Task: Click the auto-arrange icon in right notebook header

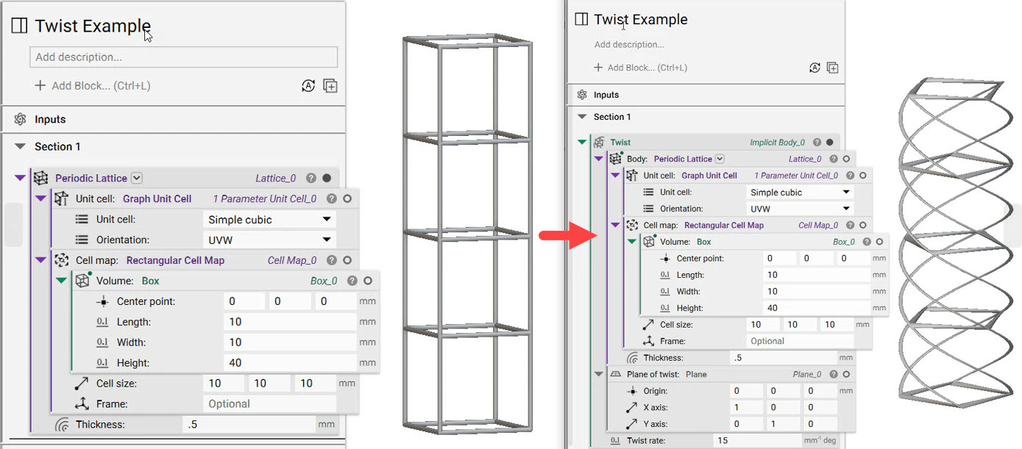Action: (815, 68)
